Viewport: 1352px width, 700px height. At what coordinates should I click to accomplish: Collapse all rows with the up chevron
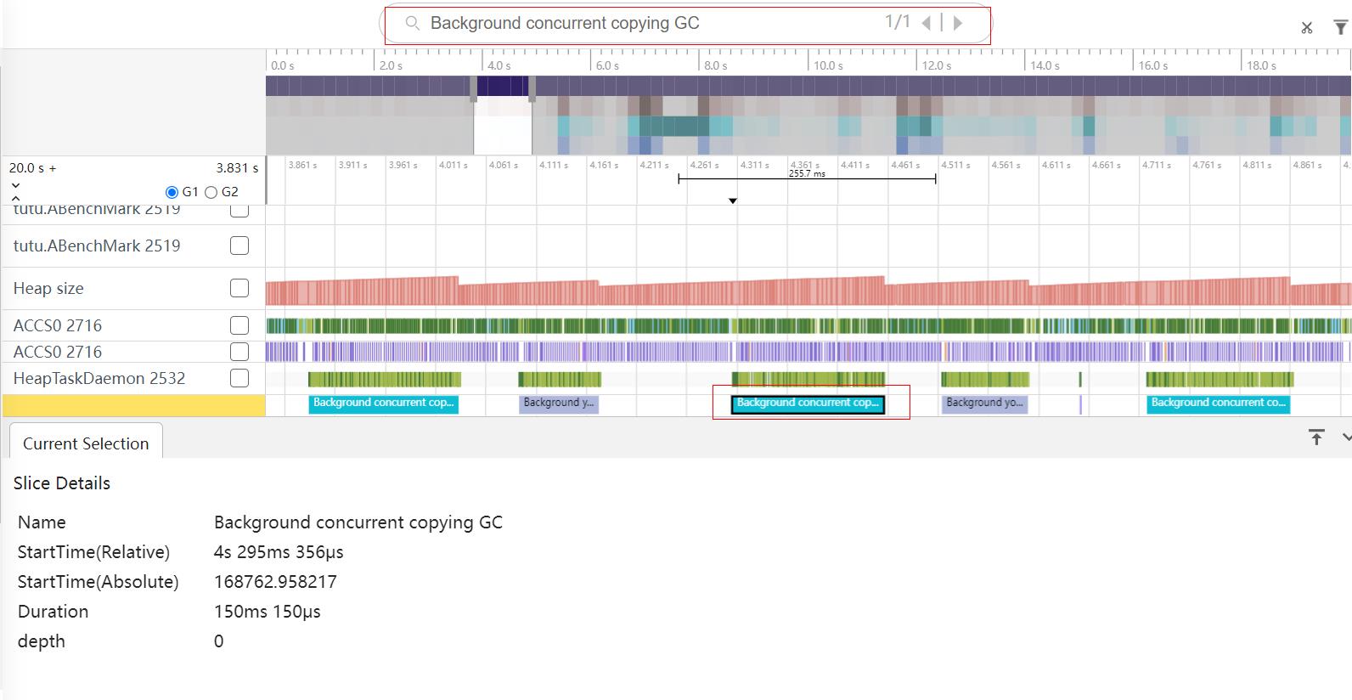(15, 198)
